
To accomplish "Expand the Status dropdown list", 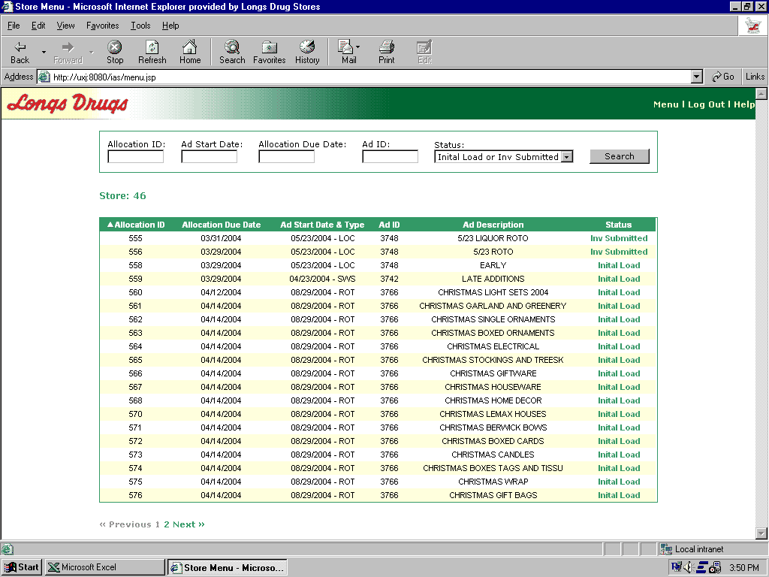I will click(x=567, y=157).
